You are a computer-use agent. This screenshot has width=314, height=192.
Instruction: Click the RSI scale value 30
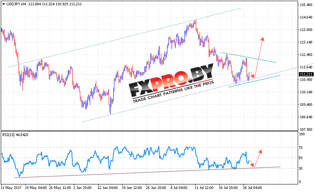(301, 169)
